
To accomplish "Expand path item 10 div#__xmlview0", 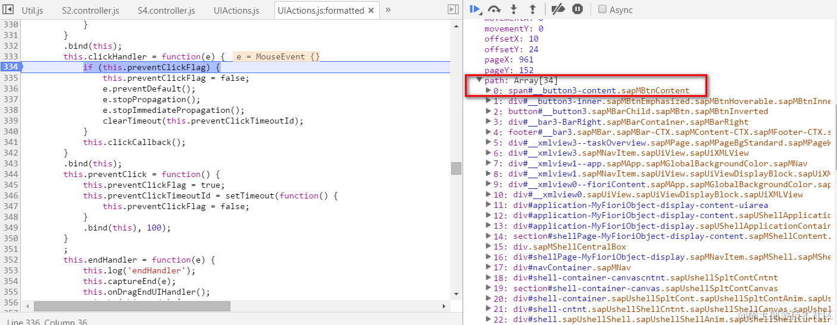I will pyautogui.click(x=489, y=195).
